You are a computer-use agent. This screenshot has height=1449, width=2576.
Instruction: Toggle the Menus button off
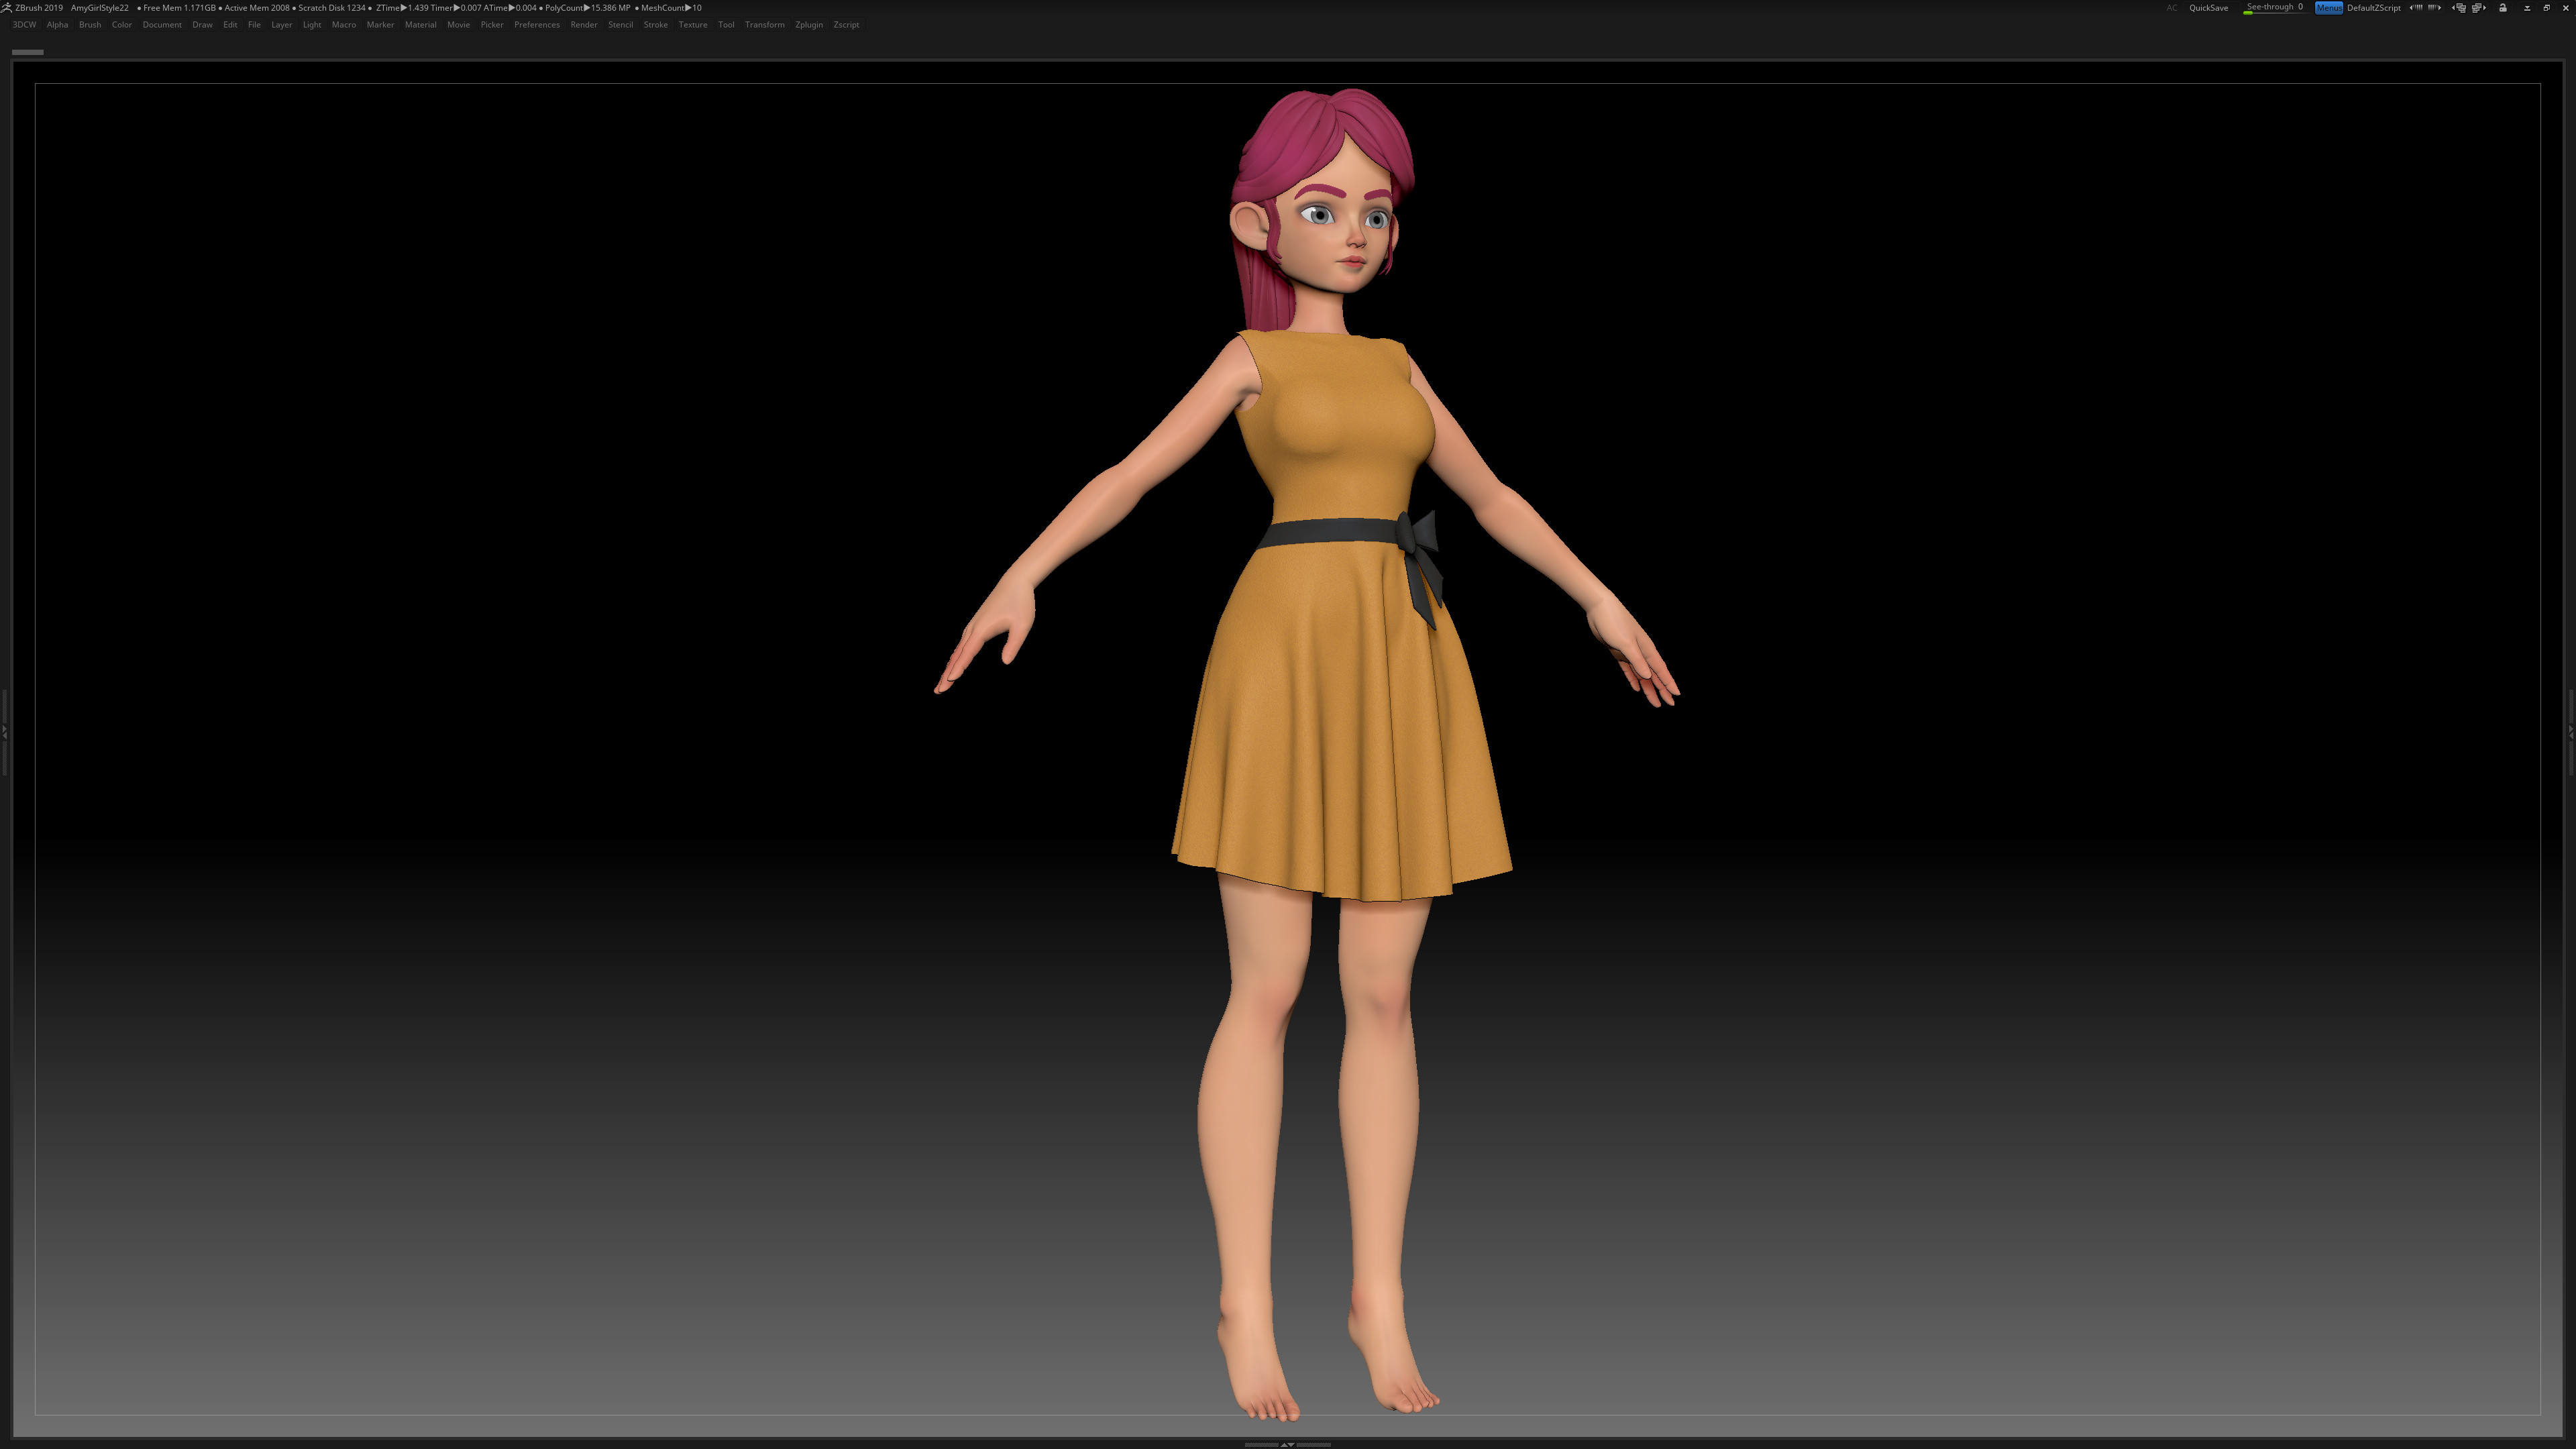pos(2328,8)
